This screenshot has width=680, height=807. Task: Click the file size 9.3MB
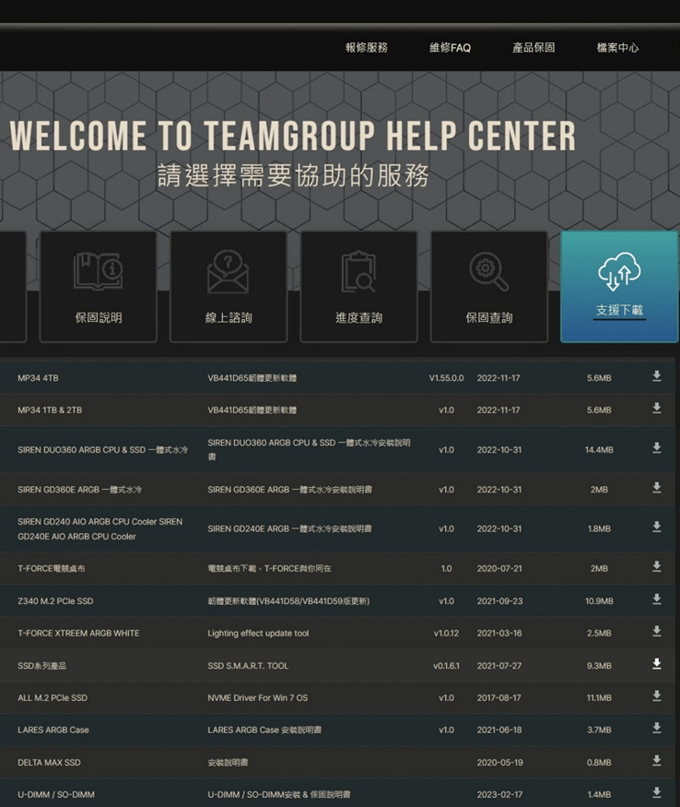pos(599,666)
